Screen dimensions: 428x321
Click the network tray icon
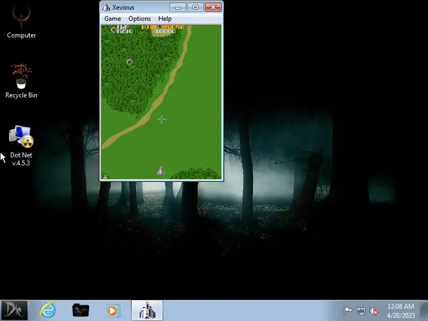361,311
